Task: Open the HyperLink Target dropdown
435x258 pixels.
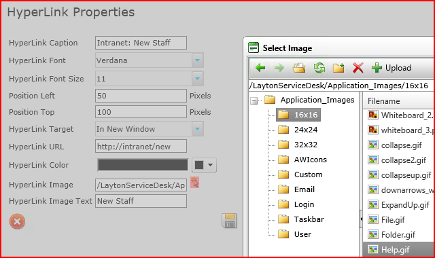Action: (198, 128)
